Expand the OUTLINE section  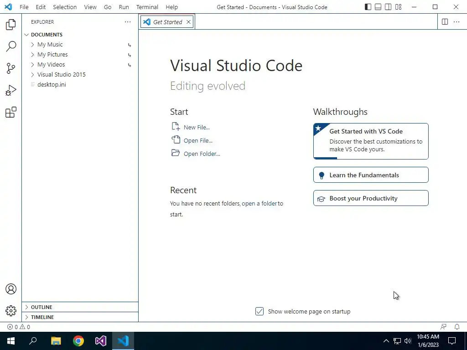coord(80,307)
